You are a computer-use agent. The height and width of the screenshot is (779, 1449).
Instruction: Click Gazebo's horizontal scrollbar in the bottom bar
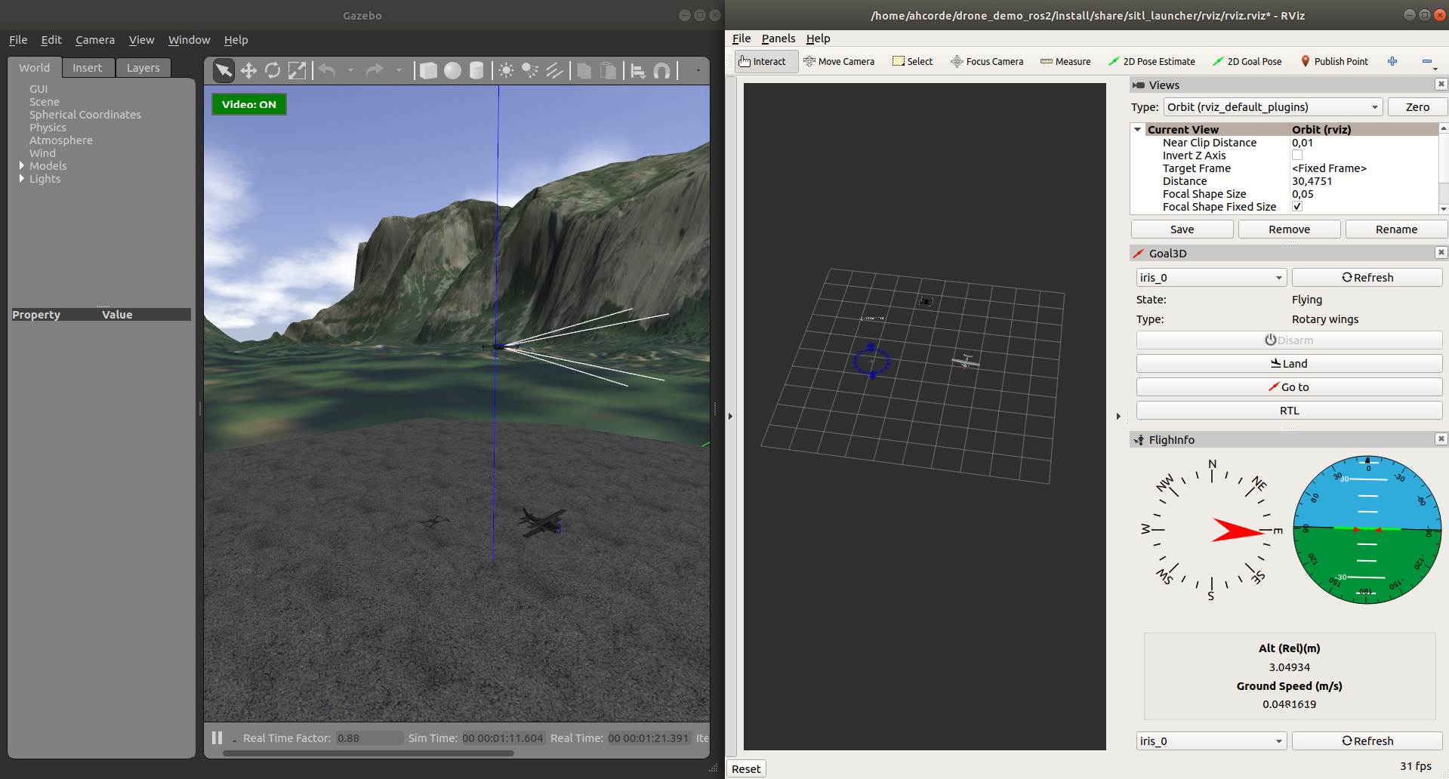tap(368, 753)
